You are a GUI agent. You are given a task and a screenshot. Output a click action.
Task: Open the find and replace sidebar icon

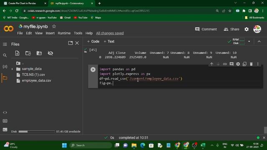[x=5, y=55]
